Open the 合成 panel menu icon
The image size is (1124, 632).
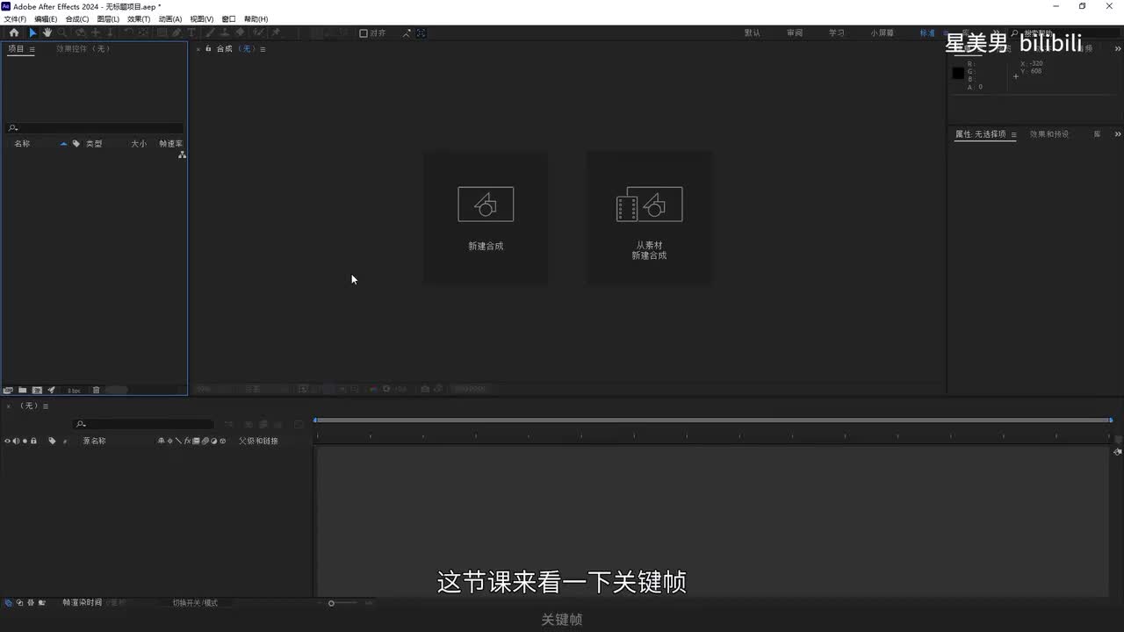point(263,49)
